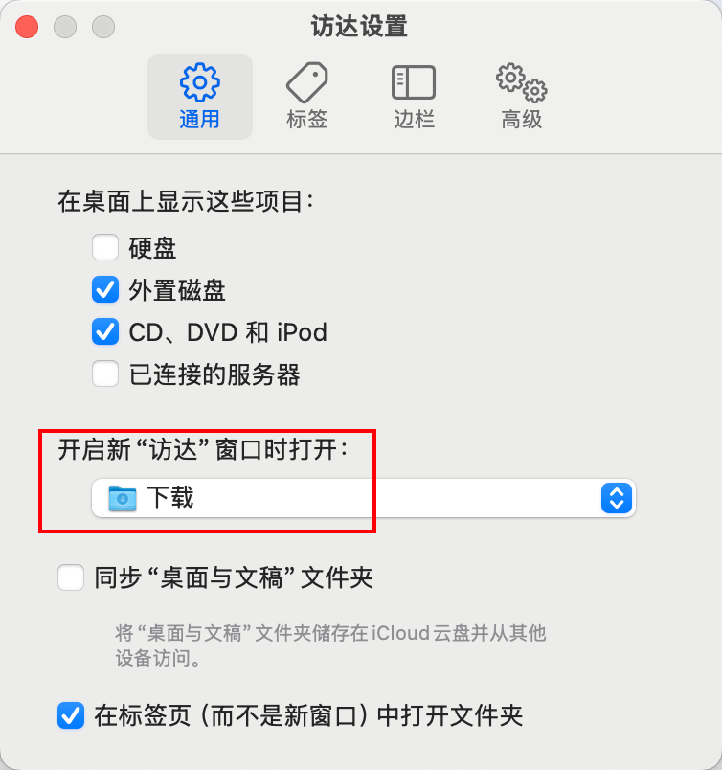Screen dimensions: 722x770
Task: Close the 访达设置 window
Action: click(27, 27)
